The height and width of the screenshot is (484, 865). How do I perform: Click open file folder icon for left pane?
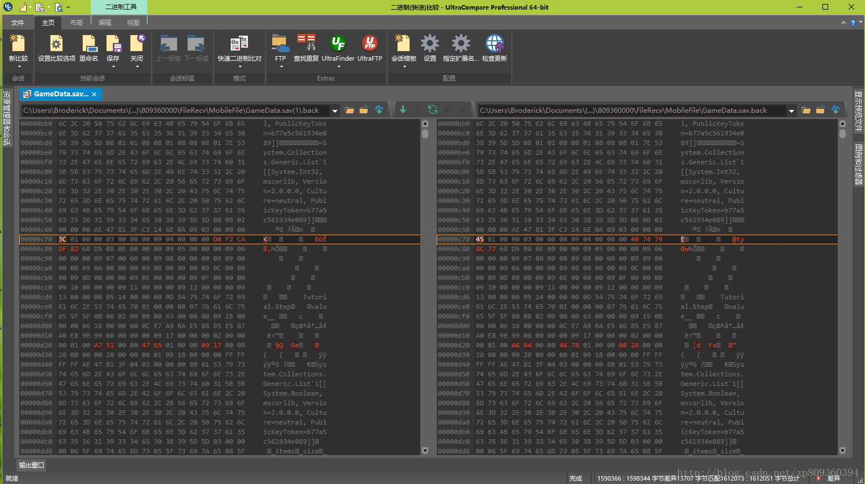(349, 110)
